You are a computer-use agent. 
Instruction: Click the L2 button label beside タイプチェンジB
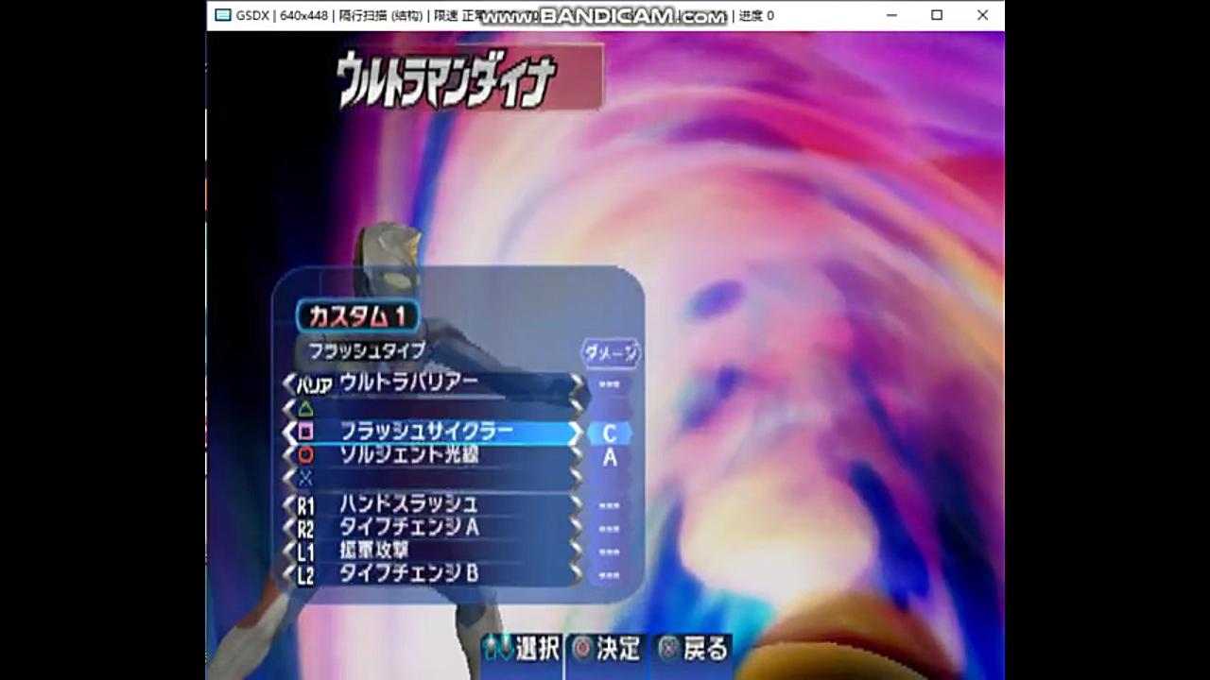point(305,575)
